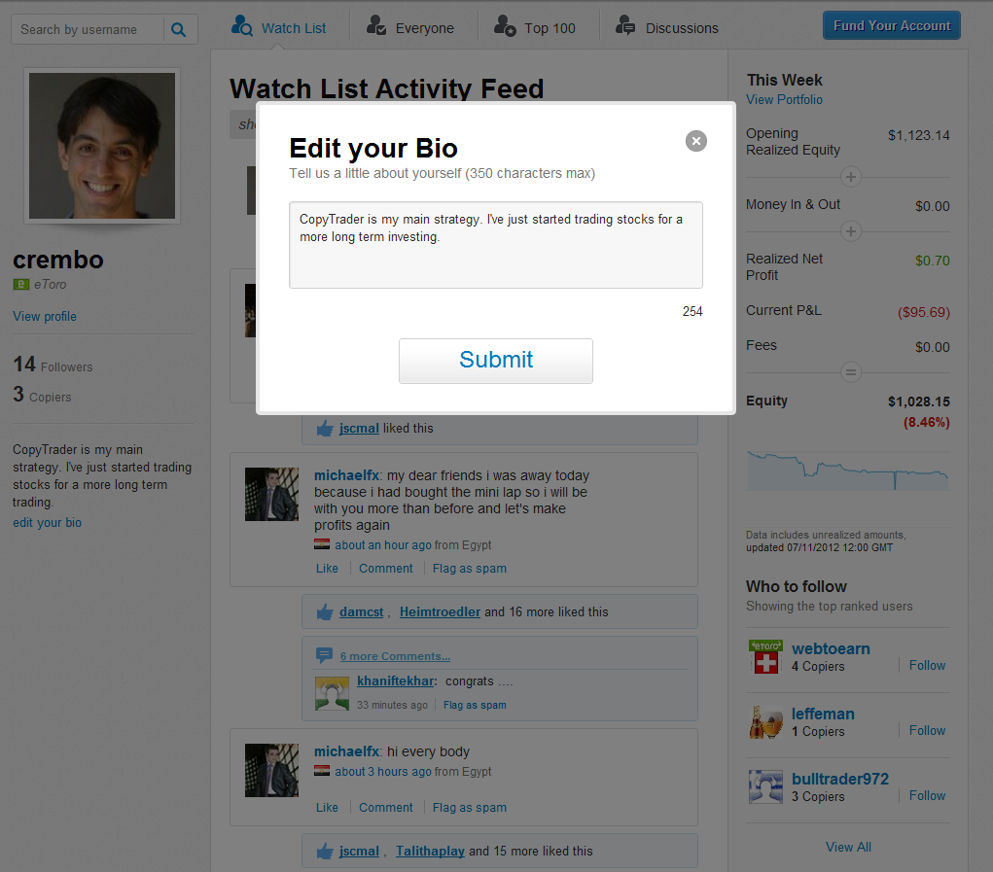Submit the bio changes
993x872 pixels.
click(496, 361)
